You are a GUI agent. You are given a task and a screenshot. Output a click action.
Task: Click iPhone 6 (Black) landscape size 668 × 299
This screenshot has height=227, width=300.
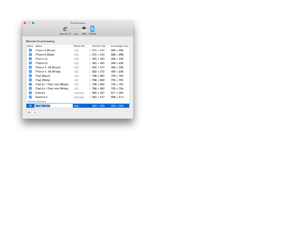pyautogui.click(x=117, y=50)
